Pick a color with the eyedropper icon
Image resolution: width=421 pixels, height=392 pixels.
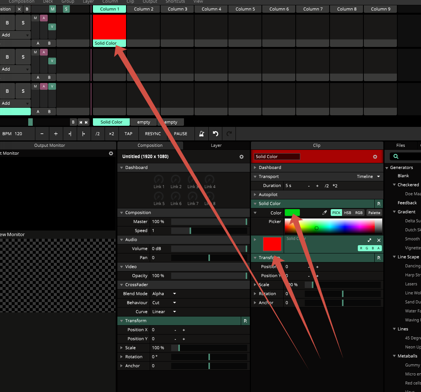click(x=325, y=213)
